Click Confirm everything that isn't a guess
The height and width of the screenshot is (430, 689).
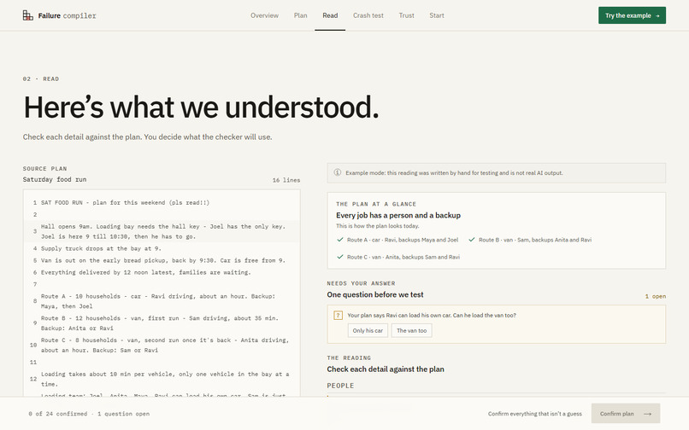tap(535, 414)
